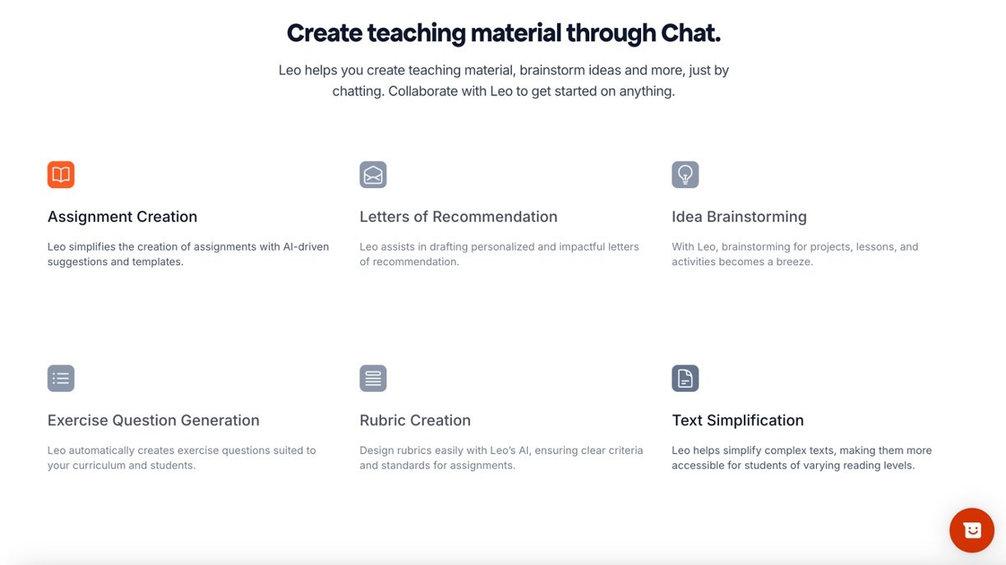Click the Letters of Recommendation description
This screenshot has height=565, width=1006.
click(499, 254)
